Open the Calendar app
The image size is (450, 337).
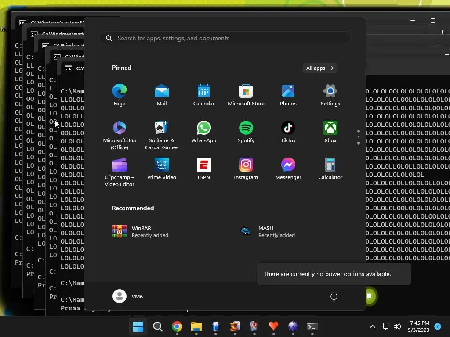204,95
